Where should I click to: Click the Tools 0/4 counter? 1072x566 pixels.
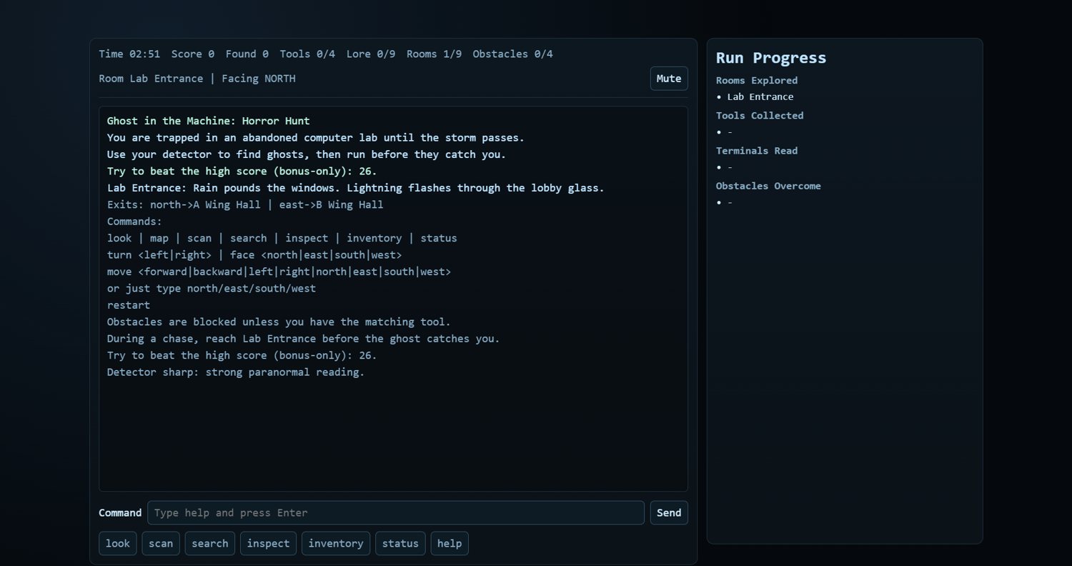pos(307,54)
